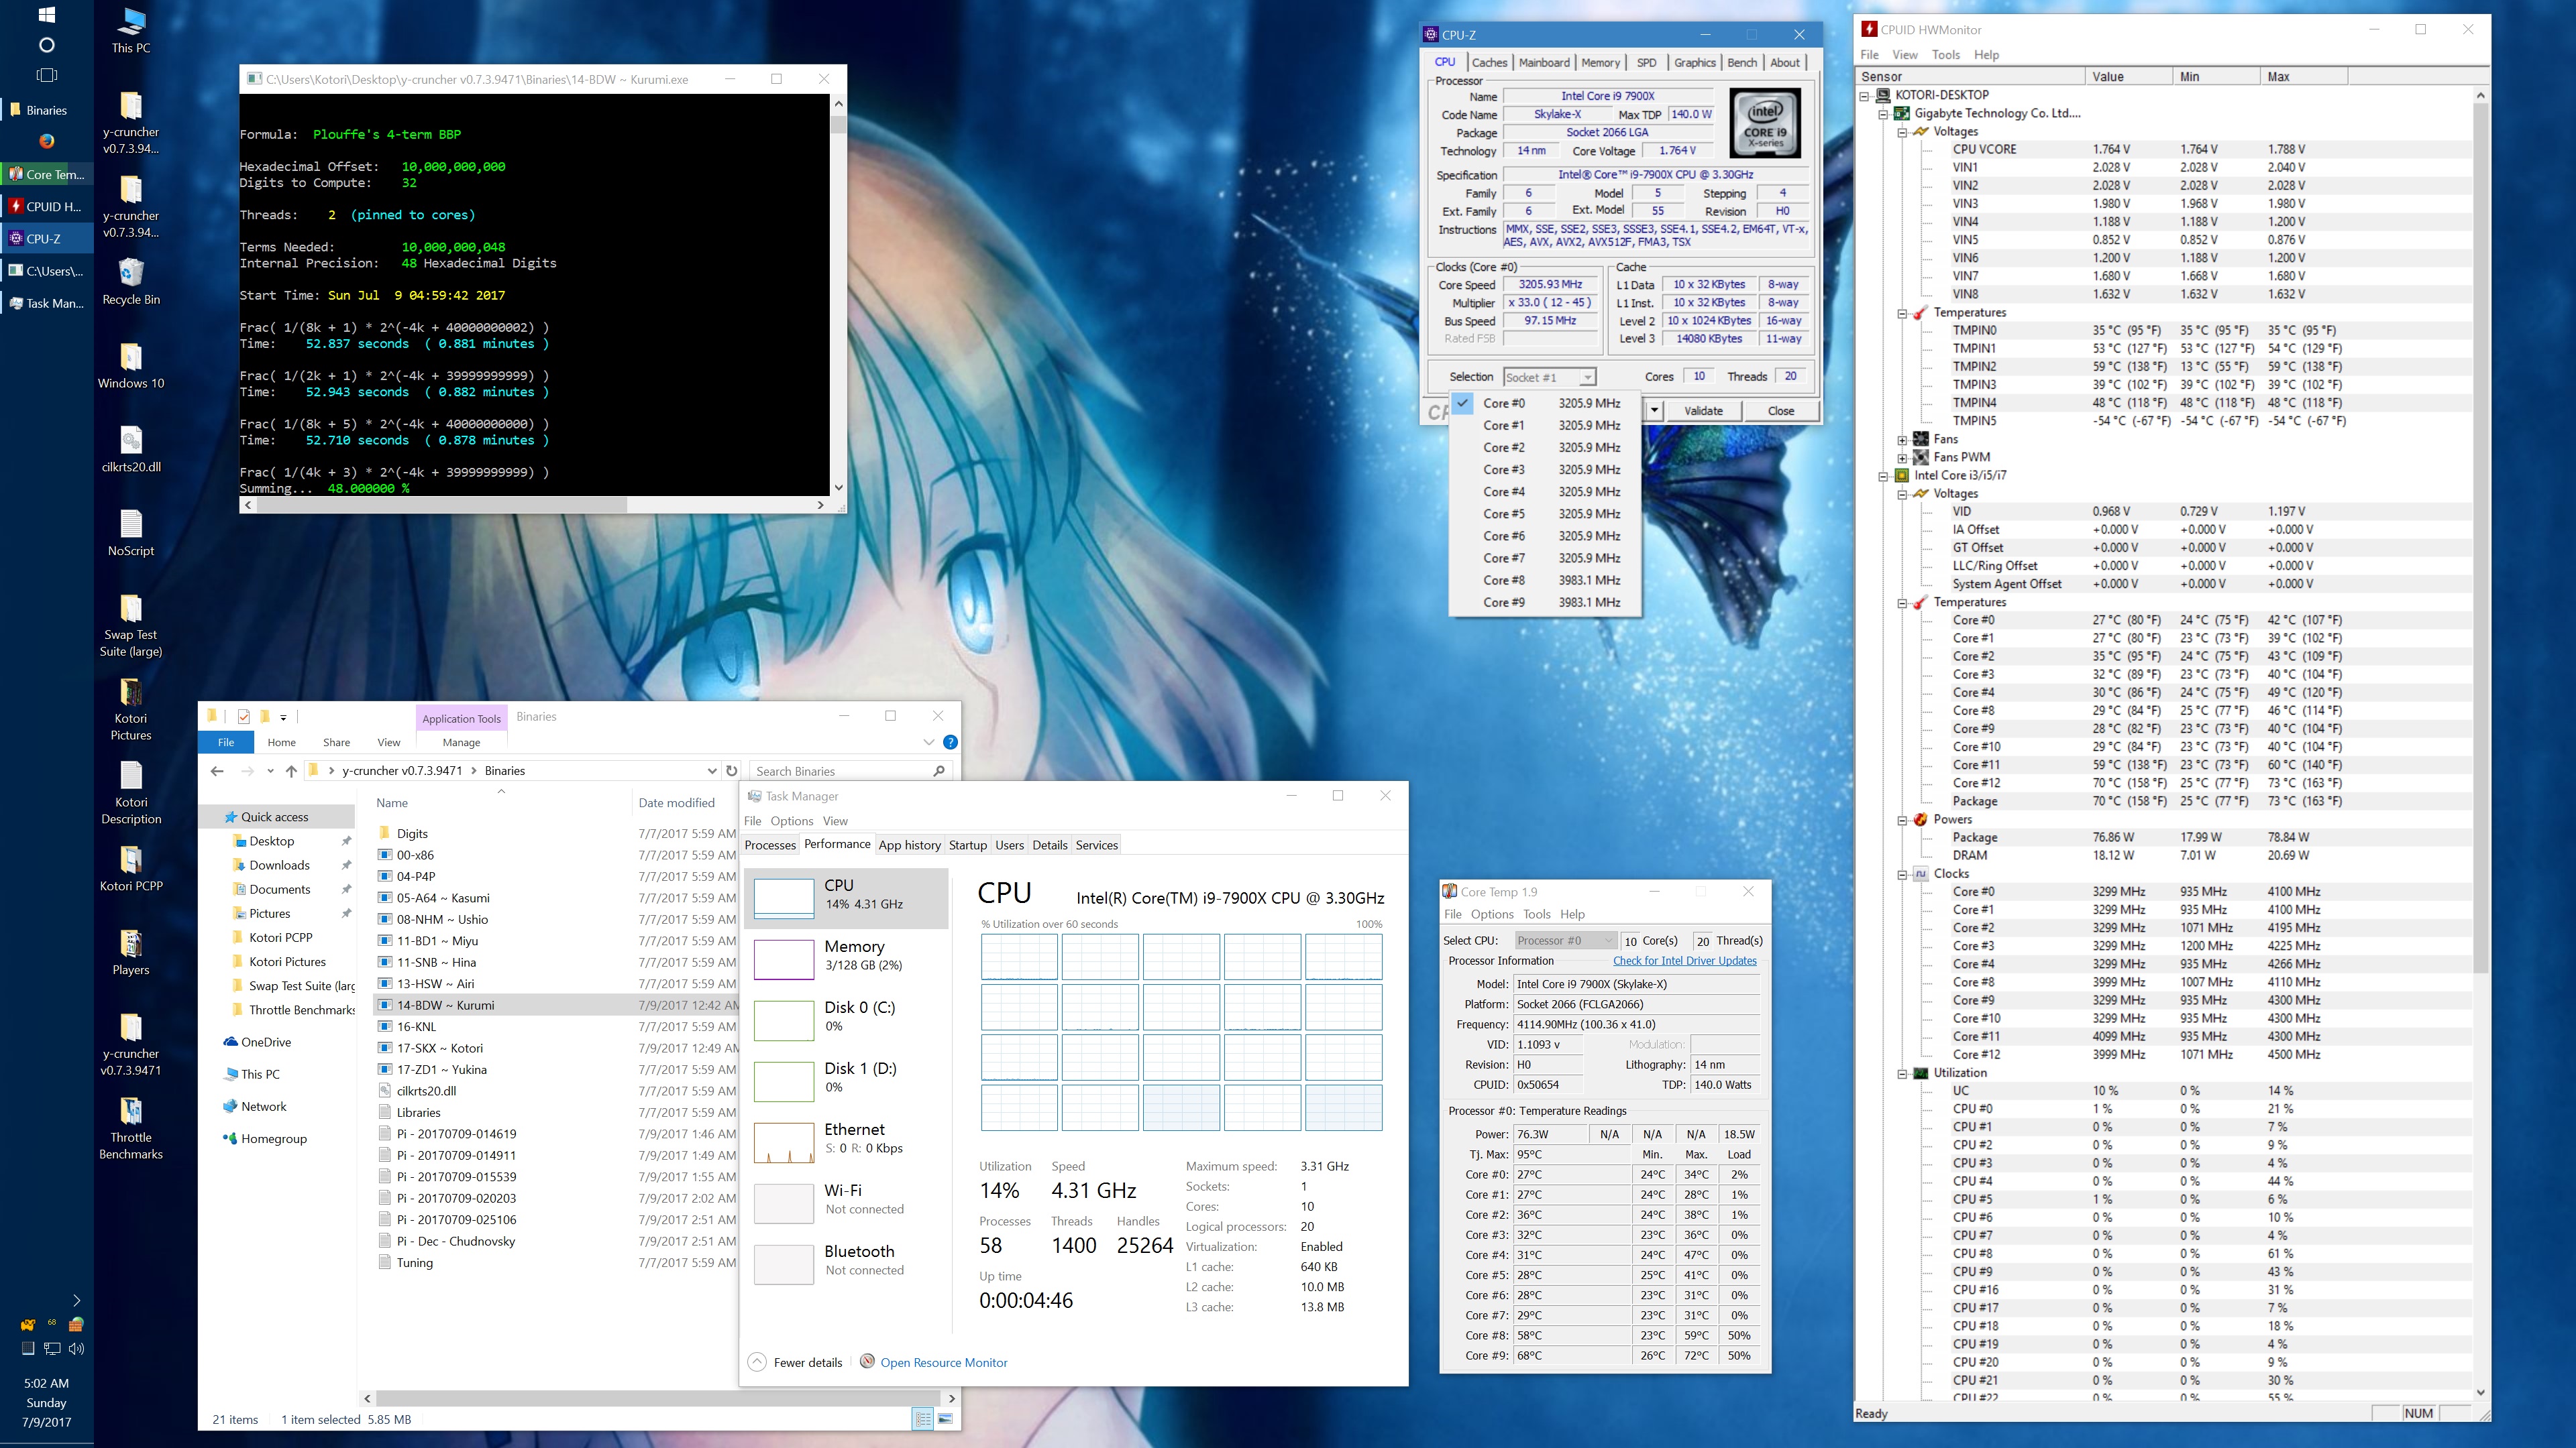Open the File Explorer help icon
Image resolution: width=2576 pixels, height=1448 pixels.
tap(950, 741)
